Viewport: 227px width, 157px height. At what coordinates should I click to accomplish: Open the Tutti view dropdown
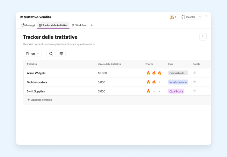click(x=32, y=54)
